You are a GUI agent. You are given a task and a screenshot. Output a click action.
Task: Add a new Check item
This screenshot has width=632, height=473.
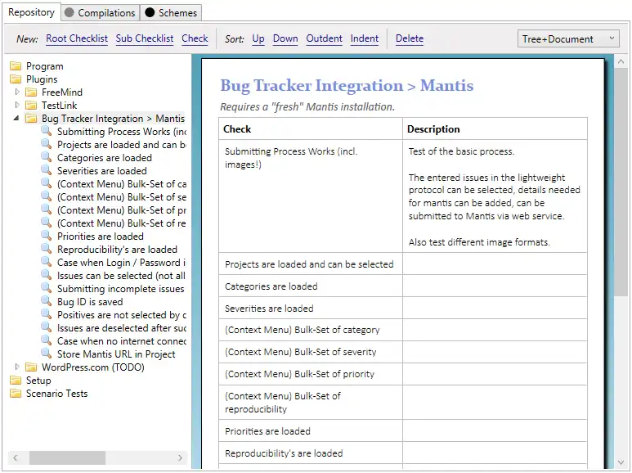[195, 38]
